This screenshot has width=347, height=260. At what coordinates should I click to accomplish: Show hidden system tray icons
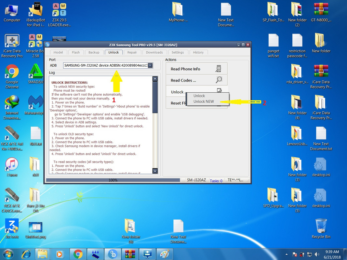tap(287, 254)
